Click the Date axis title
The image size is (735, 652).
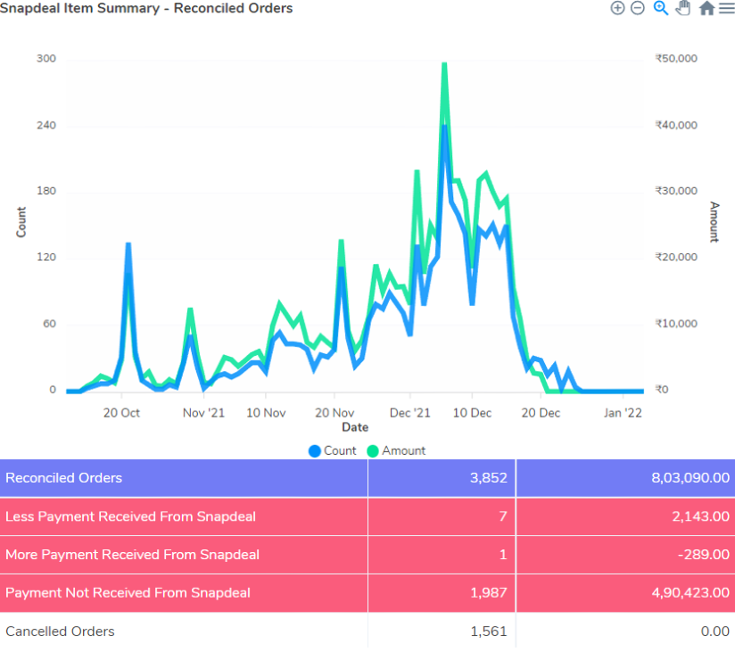tap(355, 427)
